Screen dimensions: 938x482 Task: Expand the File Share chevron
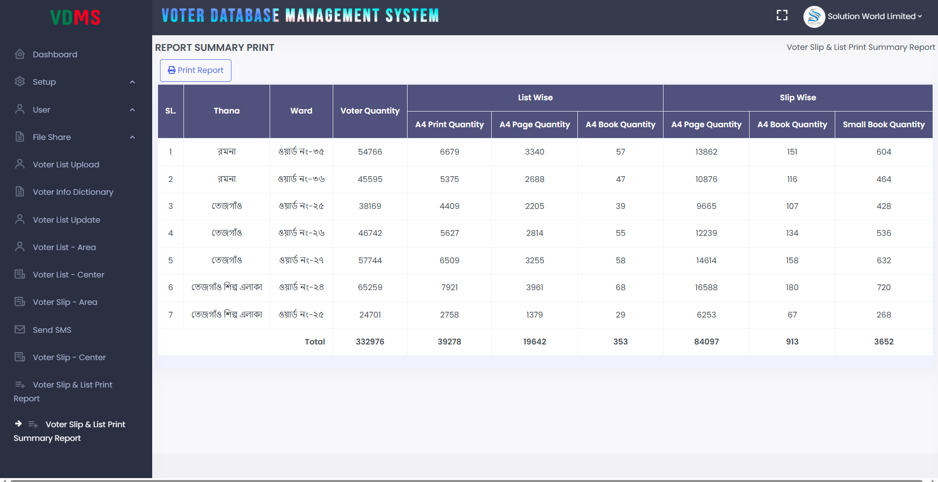click(132, 138)
